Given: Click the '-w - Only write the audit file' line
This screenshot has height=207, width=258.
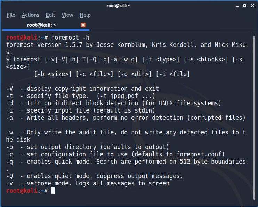Looking at the screenshot, I should point(126,136).
